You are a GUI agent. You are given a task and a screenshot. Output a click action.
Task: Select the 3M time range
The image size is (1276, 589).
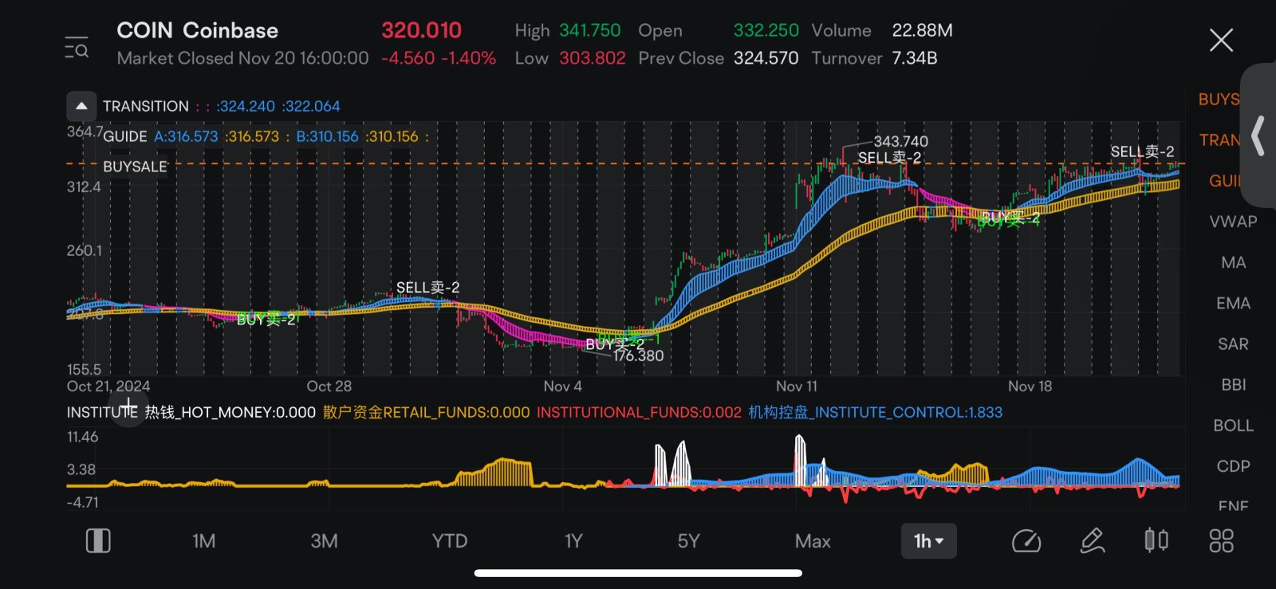click(324, 541)
